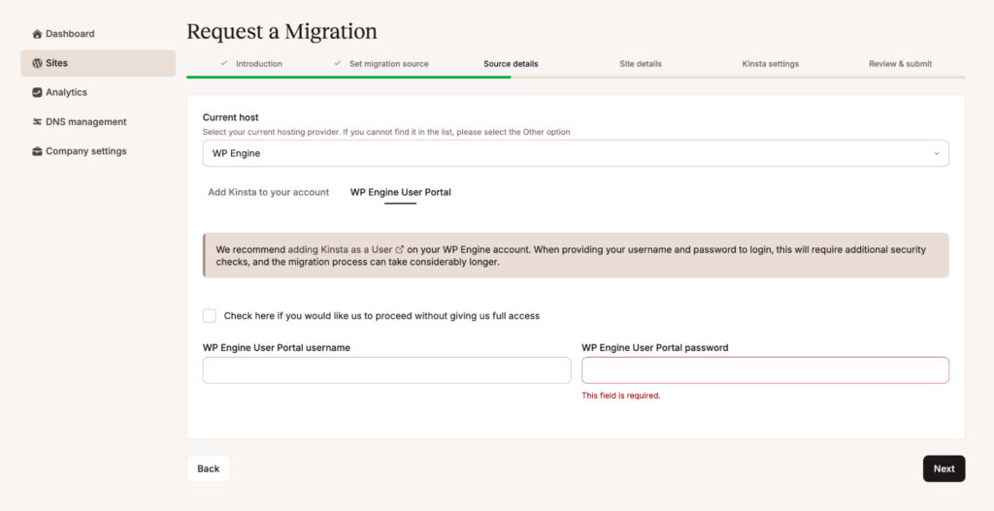Click the Current host label
The image size is (994, 511).
coord(231,117)
